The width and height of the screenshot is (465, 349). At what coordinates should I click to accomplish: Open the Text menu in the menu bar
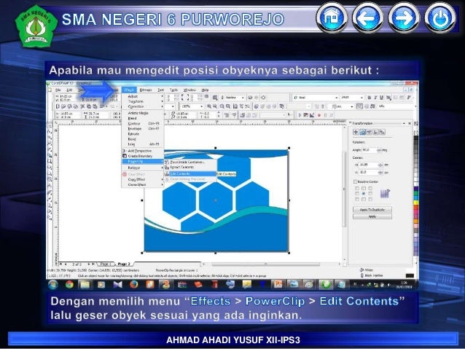[161, 90]
